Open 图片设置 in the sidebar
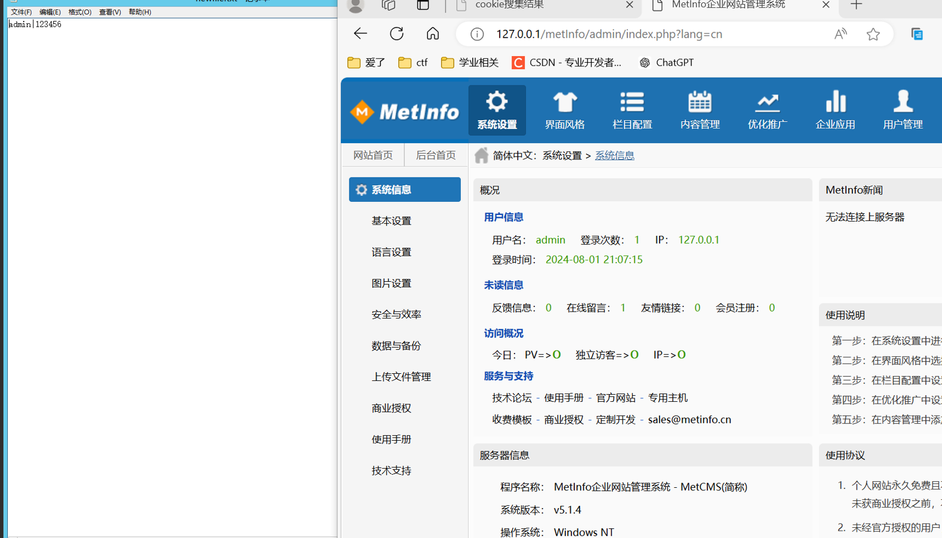 point(392,283)
